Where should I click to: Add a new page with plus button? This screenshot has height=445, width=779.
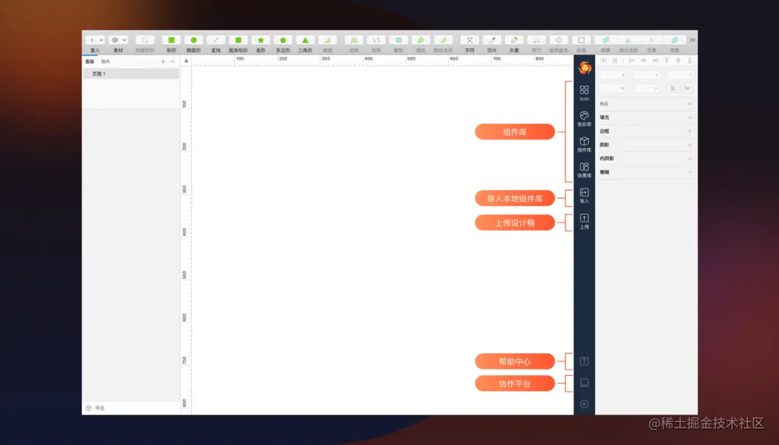(x=163, y=61)
